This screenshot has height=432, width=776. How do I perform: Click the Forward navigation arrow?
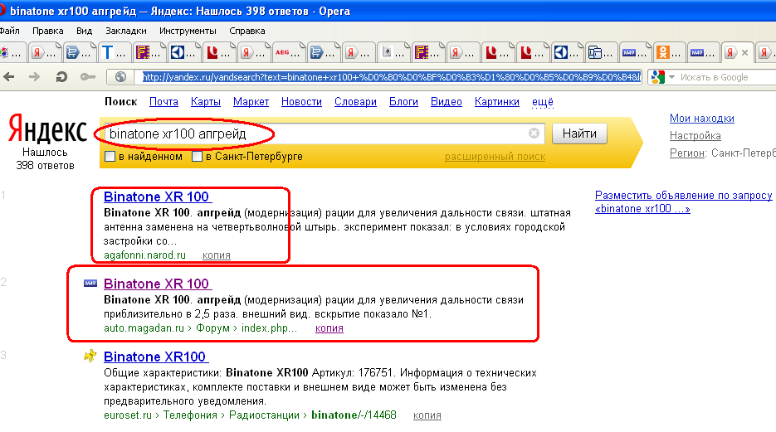coord(35,77)
